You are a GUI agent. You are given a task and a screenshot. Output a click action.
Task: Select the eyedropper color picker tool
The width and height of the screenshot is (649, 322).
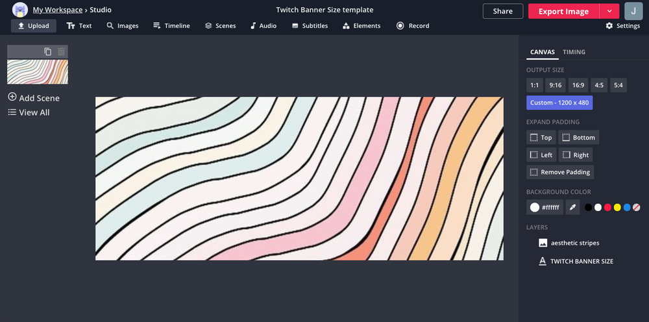click(x=572, y=207)
